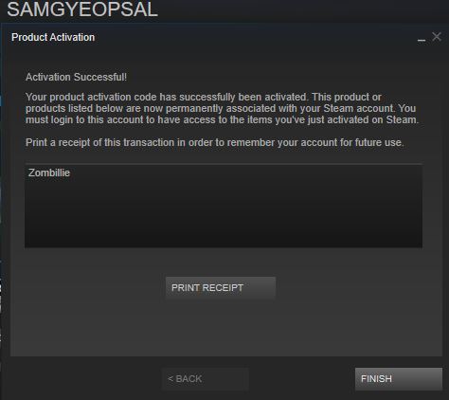Click the paragraph about permanent Steam account association

[222, 108]
